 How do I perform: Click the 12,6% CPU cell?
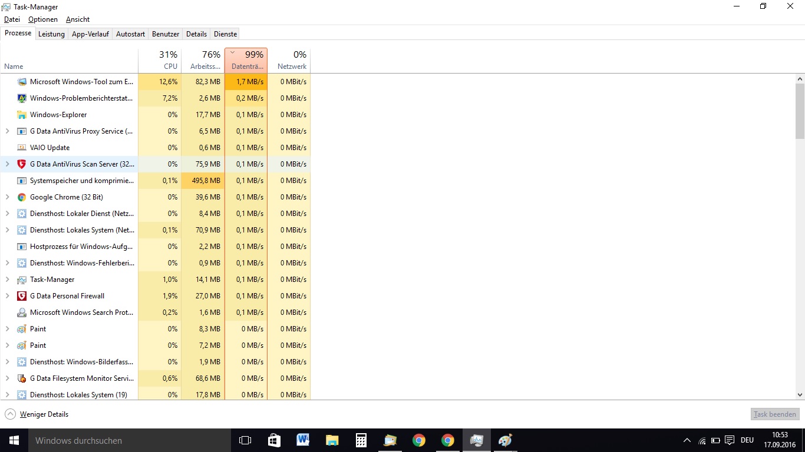coord(160,82)
